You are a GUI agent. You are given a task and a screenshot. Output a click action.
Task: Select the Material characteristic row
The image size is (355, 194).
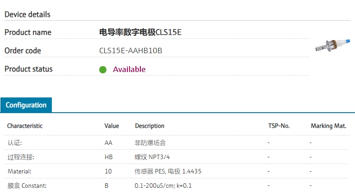(x=177, y=171)
